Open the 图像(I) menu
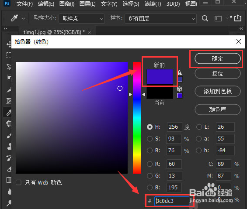Screen dimensions: 247x209 pyautogui.click(x=67, y=4)
